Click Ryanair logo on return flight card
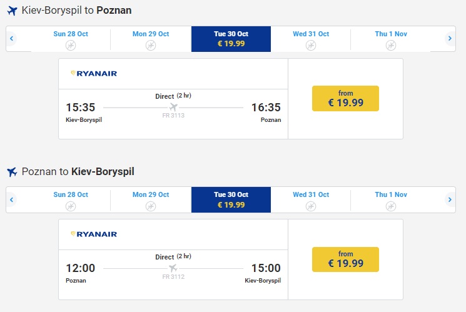The width and height of the screenshot is (466, 312). tap(94, 234)
